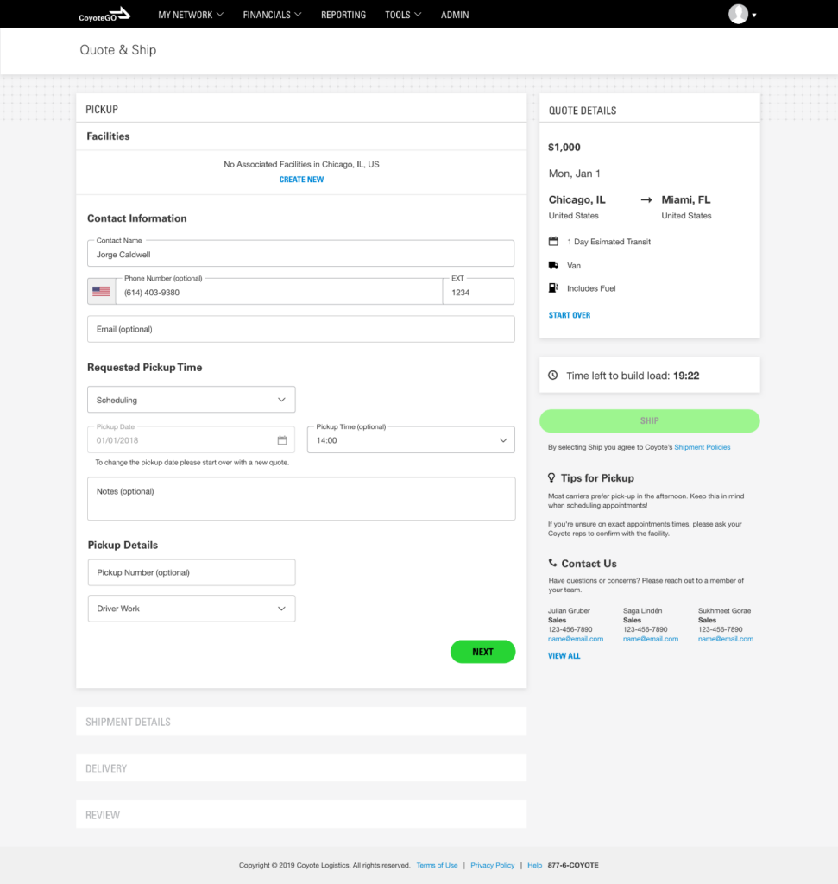Open the user profile avatar menu
The width and height of the screenshot is (838, 884).
(739, 15)
